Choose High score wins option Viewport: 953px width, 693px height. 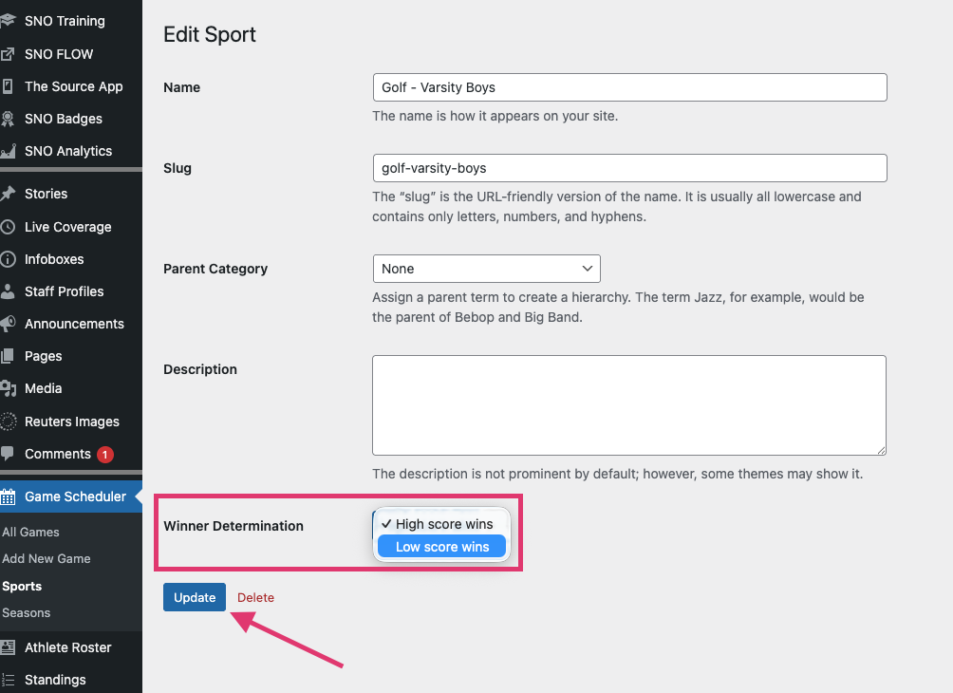click(442, 524)
